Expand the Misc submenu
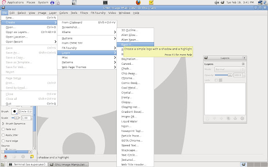Screen dimensions: 268x167 coord(87,58)
